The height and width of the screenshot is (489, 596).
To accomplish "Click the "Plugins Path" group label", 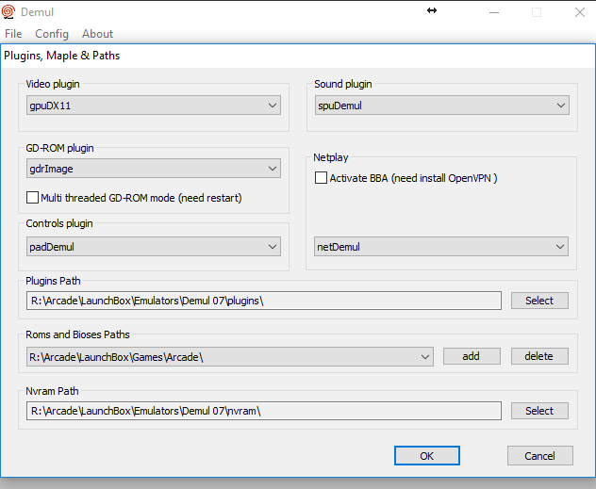I will (53, 281).
